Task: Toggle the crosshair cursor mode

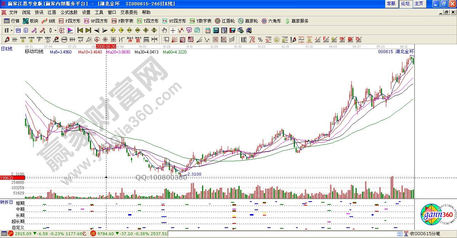Action: click(x=173, y=30)
